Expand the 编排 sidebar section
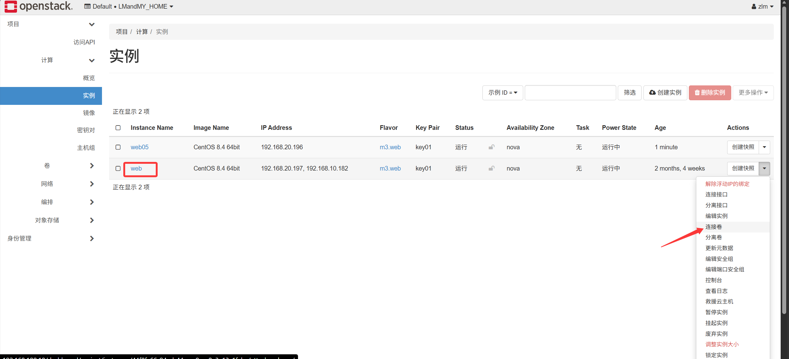 91,202
